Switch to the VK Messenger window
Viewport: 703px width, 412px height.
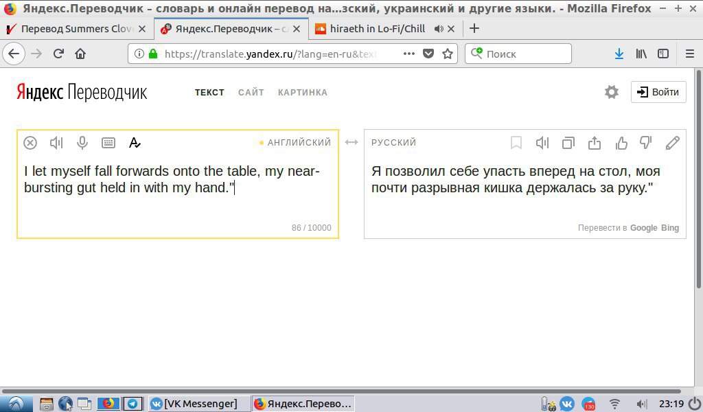tap(199, 404)
